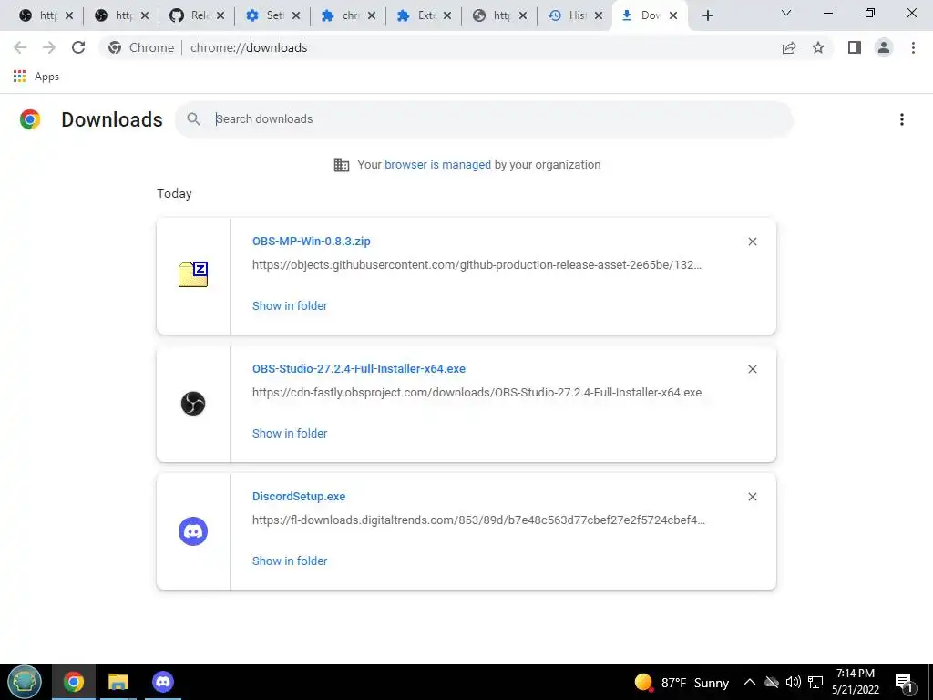The width and height of the screenshot is (933, 700).
Task: Open OBS-Studio-27.2.4-Full-Installer-x64.exe link
Action: [359, 369]
